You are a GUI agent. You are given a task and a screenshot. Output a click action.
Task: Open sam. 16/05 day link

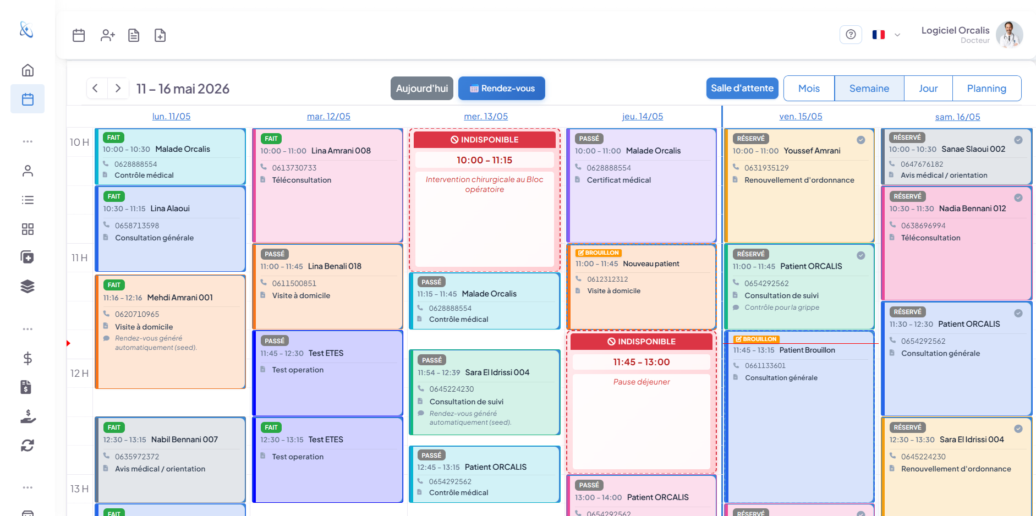coord(957,117)
